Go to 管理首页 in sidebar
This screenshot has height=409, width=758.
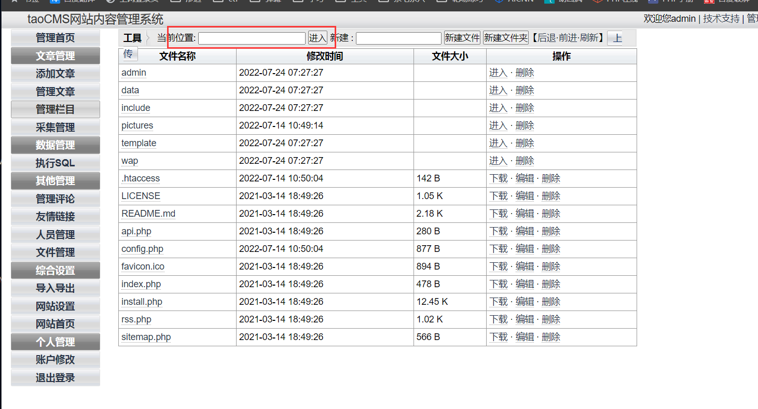click(56, 38)
